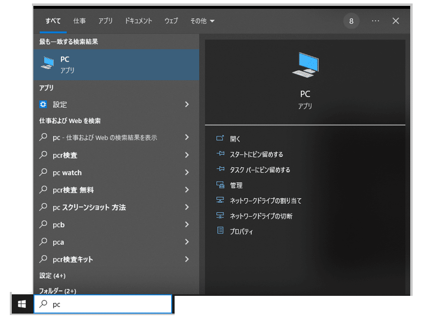The width and height of the screenshot is (421, 318).
Task: Click pin icon beside スタートにピン留めする
Action: pos(220,154)
